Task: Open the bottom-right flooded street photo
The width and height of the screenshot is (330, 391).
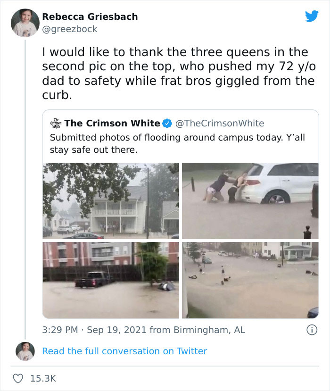Action: (250, 280)
